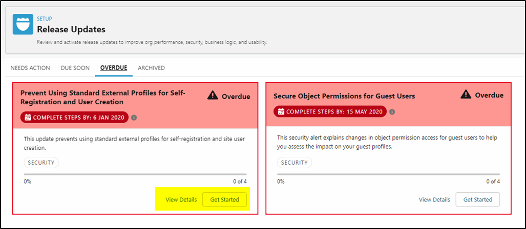This screenshot has width=526, height=229.
Task: Open the Needs Action tab
Action: pyautogui.click(x=30, y=68)
